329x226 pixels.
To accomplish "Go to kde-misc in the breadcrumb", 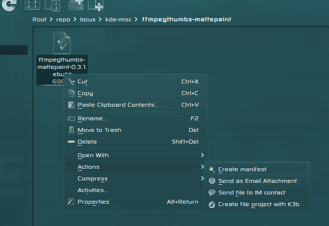I will click(x=118, y=19).
